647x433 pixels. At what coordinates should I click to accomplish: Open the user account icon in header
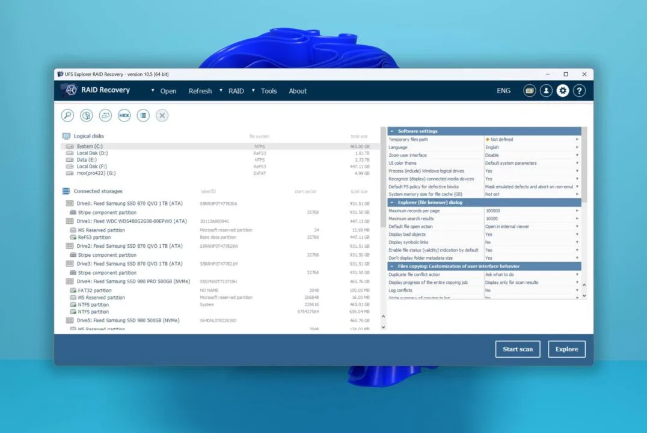(x=546, y=91)
